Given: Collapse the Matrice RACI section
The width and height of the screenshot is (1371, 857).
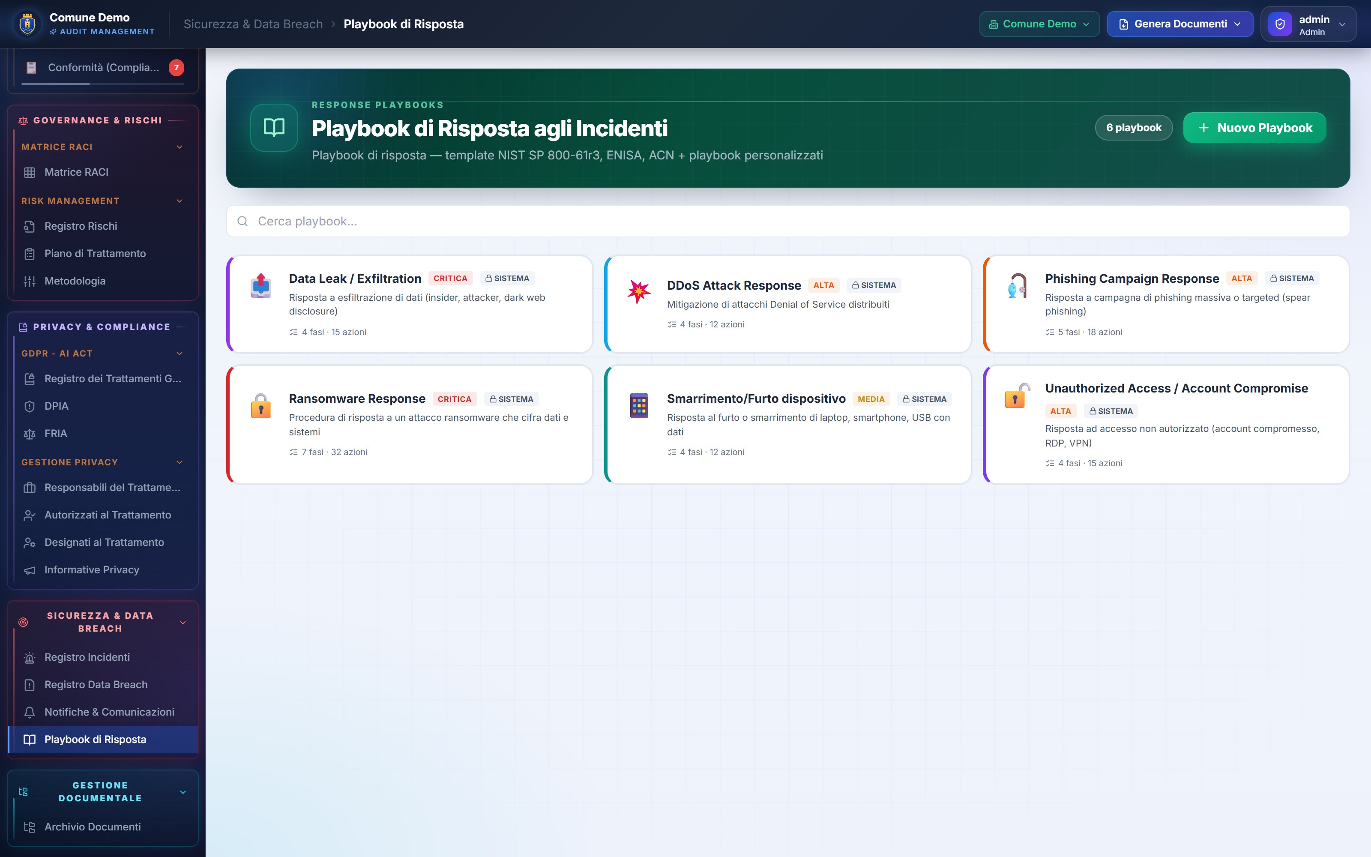Looking at the screenshot, I should point(180,147).
